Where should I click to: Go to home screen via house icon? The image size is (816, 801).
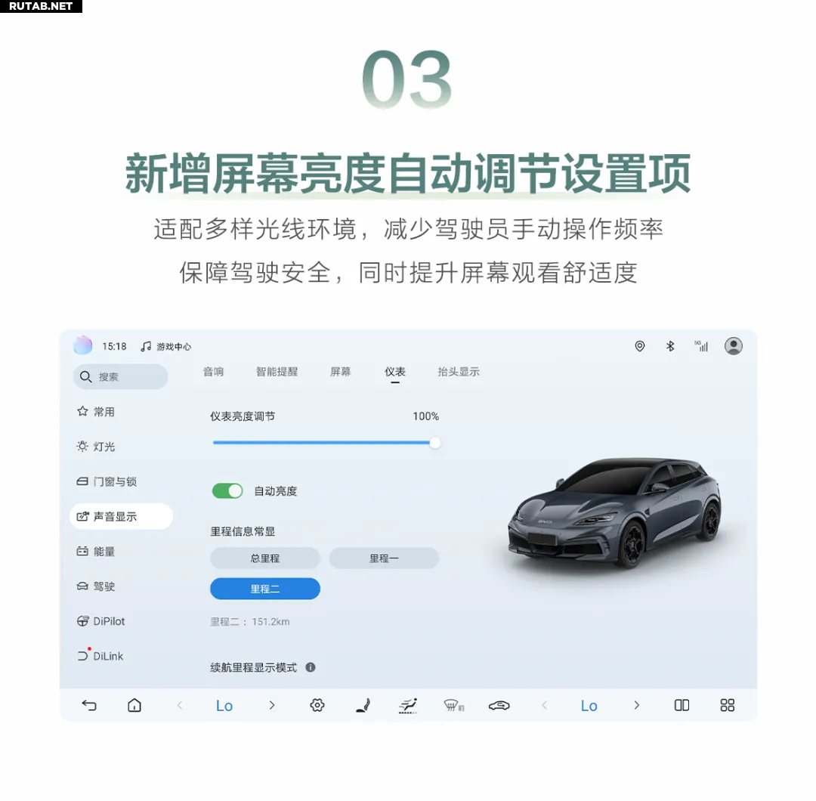click(134, 705)
